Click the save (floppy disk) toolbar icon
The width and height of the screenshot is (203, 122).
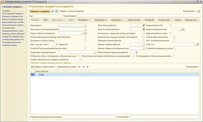52,11
